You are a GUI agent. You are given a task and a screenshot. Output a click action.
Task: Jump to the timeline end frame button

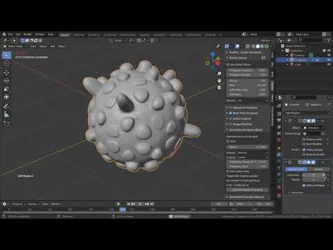click(152, 204)
